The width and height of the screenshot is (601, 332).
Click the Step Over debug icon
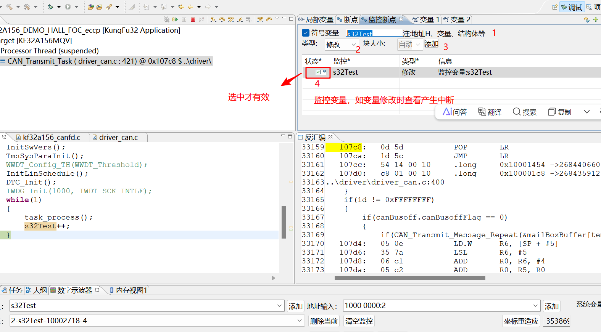[222, 19]
